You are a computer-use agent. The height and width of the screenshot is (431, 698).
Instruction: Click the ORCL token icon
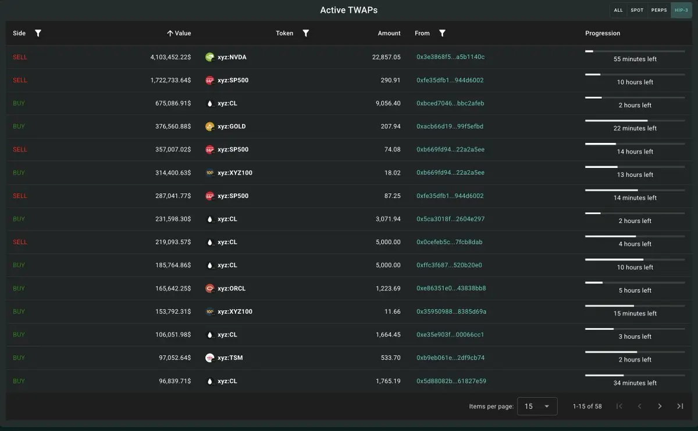[210, 288]
